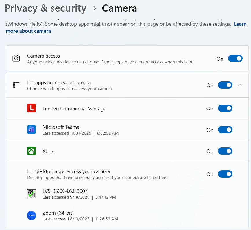Click the Camera page title
251x230 pixels.
(119, 8)
